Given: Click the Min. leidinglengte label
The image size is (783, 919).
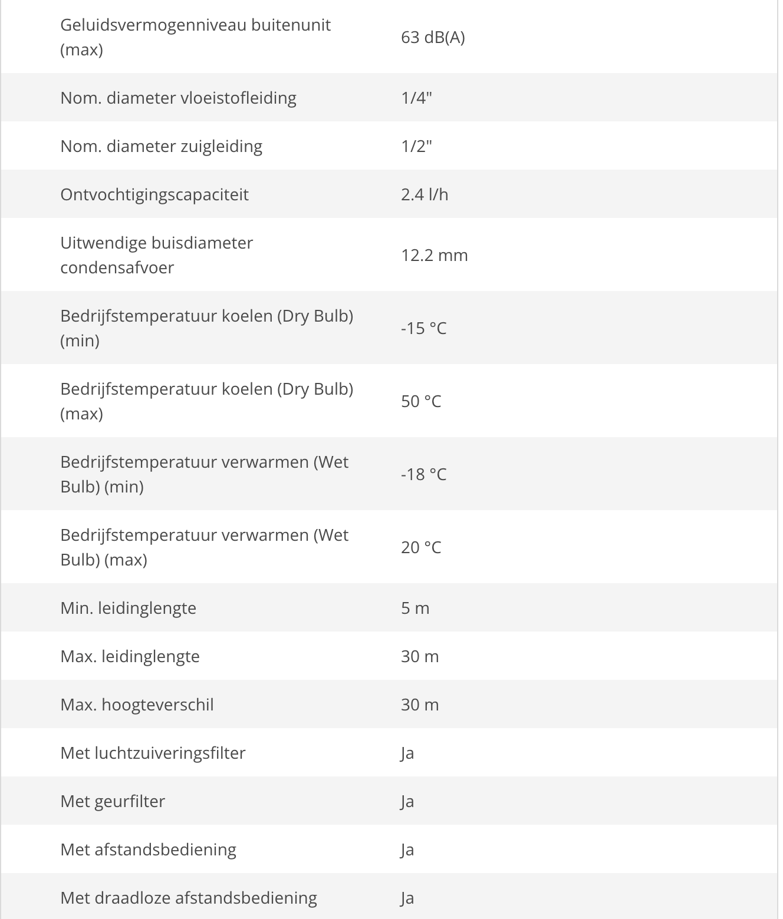Looking at the screenshot, I should click(128, 608).
